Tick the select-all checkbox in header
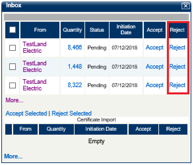The width and height of the screenshot is (193, 165). point(13,30)
